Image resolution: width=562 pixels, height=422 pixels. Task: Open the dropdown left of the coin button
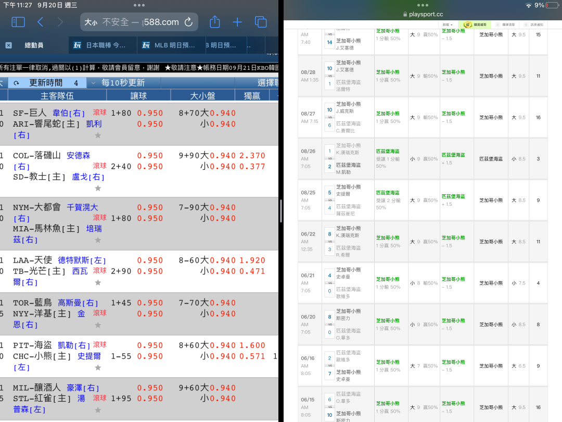click(448, 25)
